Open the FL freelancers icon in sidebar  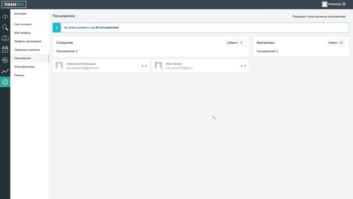5,60
